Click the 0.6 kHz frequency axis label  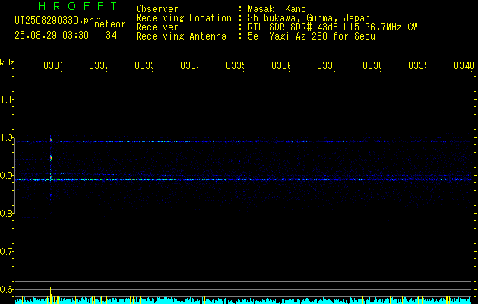pyautogui.click(x=7, y=289)
